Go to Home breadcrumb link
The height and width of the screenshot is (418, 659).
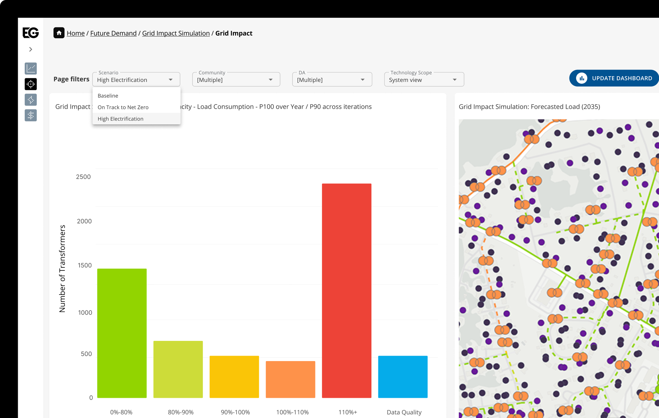click(76, 33)
